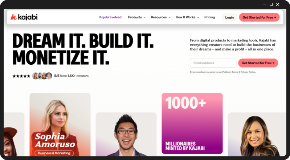Click the creator avatars cluster
Viewport: 290px width, 160px height.
(x=42, y=76)
